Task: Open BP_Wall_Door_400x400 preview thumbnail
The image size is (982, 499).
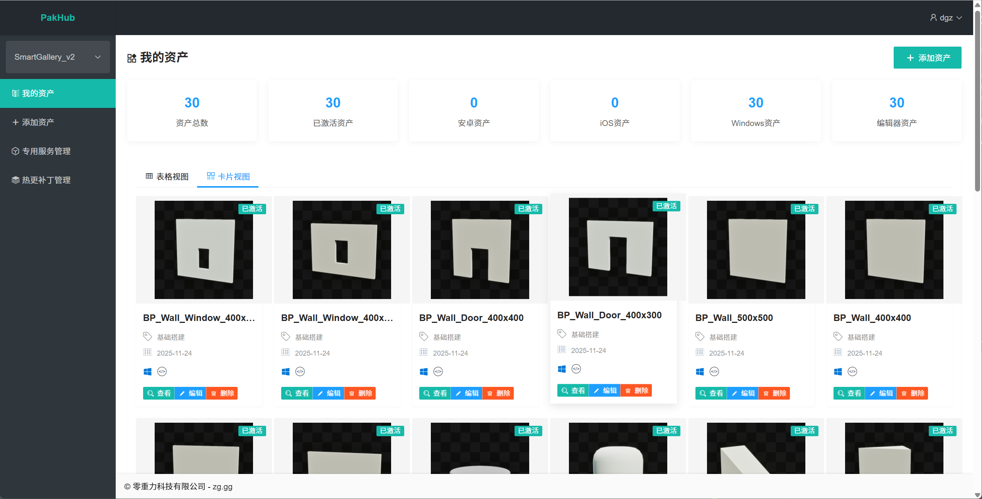Action: (480, 250)
